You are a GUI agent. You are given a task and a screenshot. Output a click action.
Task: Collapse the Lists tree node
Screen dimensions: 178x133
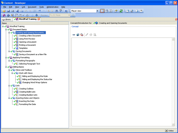click(x=9, y=86)
